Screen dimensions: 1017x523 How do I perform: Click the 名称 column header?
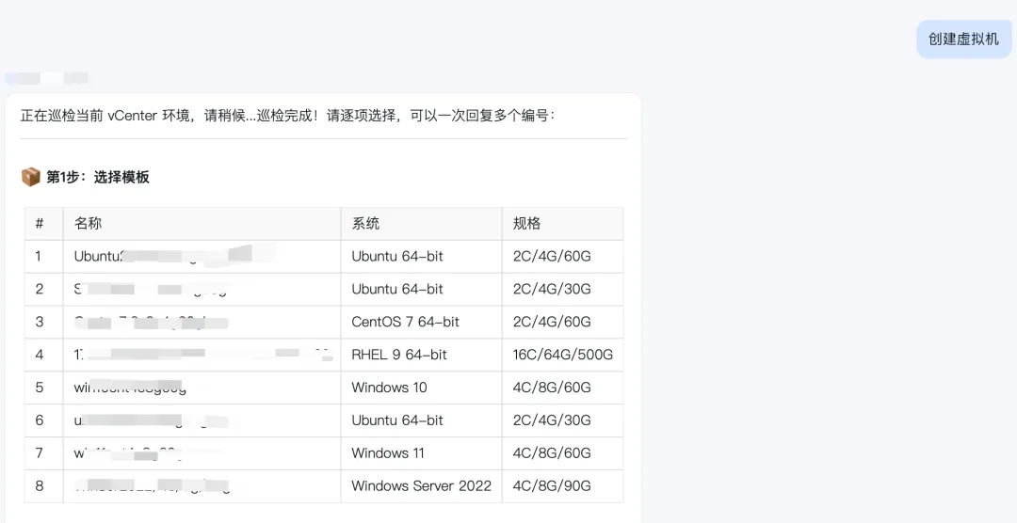click(x=89, y=224)
